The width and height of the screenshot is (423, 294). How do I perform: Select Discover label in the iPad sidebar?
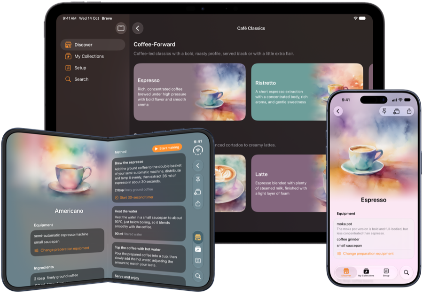[x=83, y=45]
